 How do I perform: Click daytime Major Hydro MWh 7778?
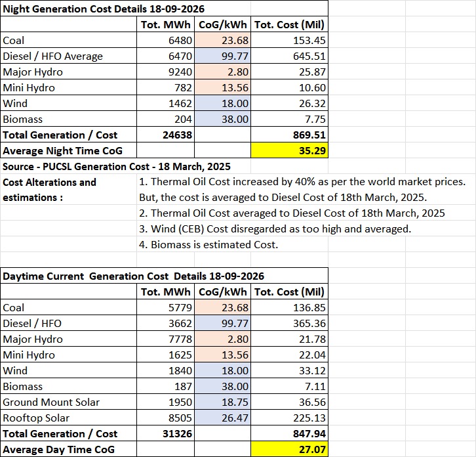[x=165, y=339]
